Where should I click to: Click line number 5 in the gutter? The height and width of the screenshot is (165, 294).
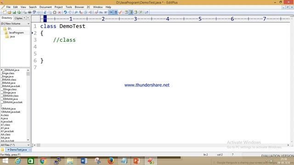pyautogui.click(x=35, y=54)
